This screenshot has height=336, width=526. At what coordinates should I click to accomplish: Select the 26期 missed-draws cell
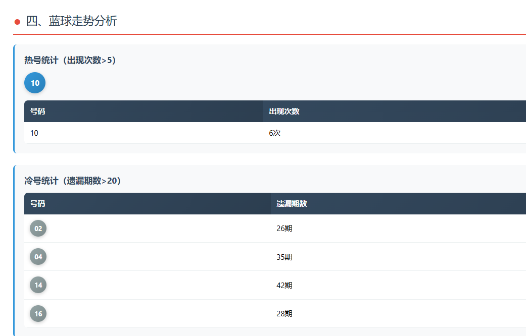click(x=284, y=229)
